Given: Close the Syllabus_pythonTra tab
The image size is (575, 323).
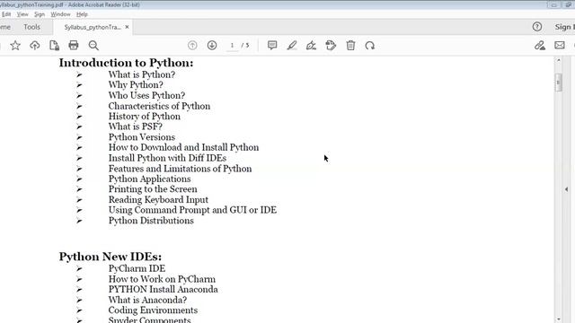Looking at the screenshot, I should tap(127, 27).
